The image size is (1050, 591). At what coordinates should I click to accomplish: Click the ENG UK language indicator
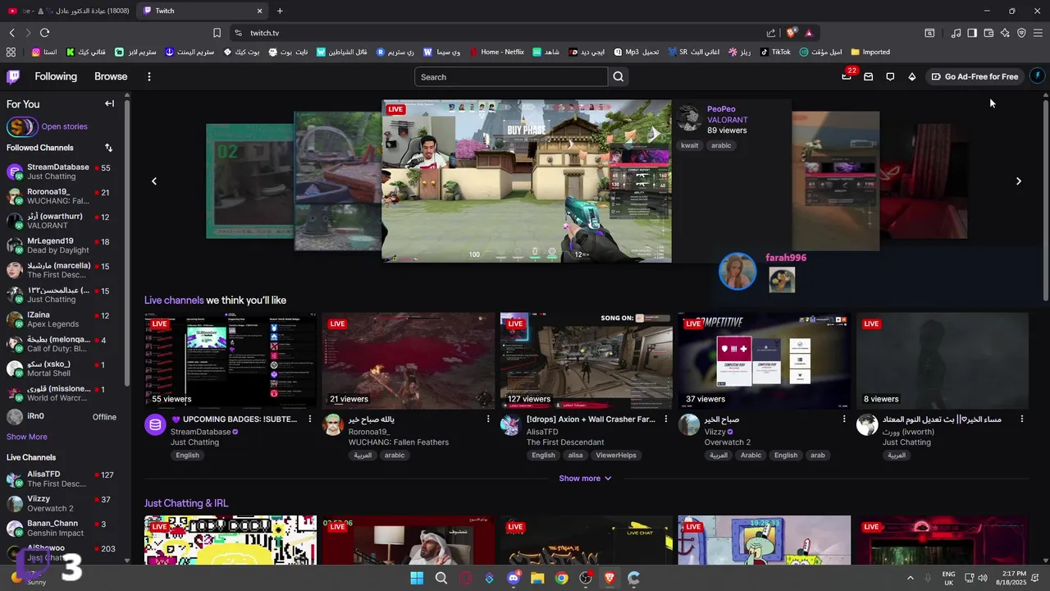point(948,578)
